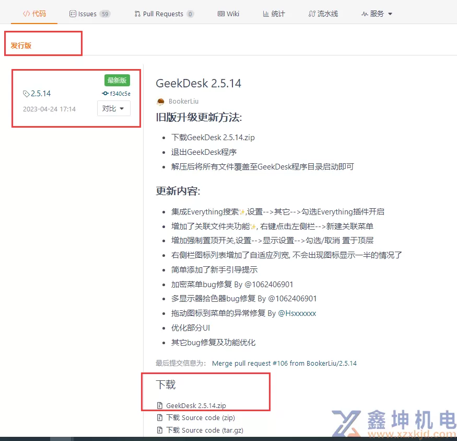The height and width of the screenshot is (441, 457).
Task: Click the 更新内容 heading
Action: tap(178, 191)
